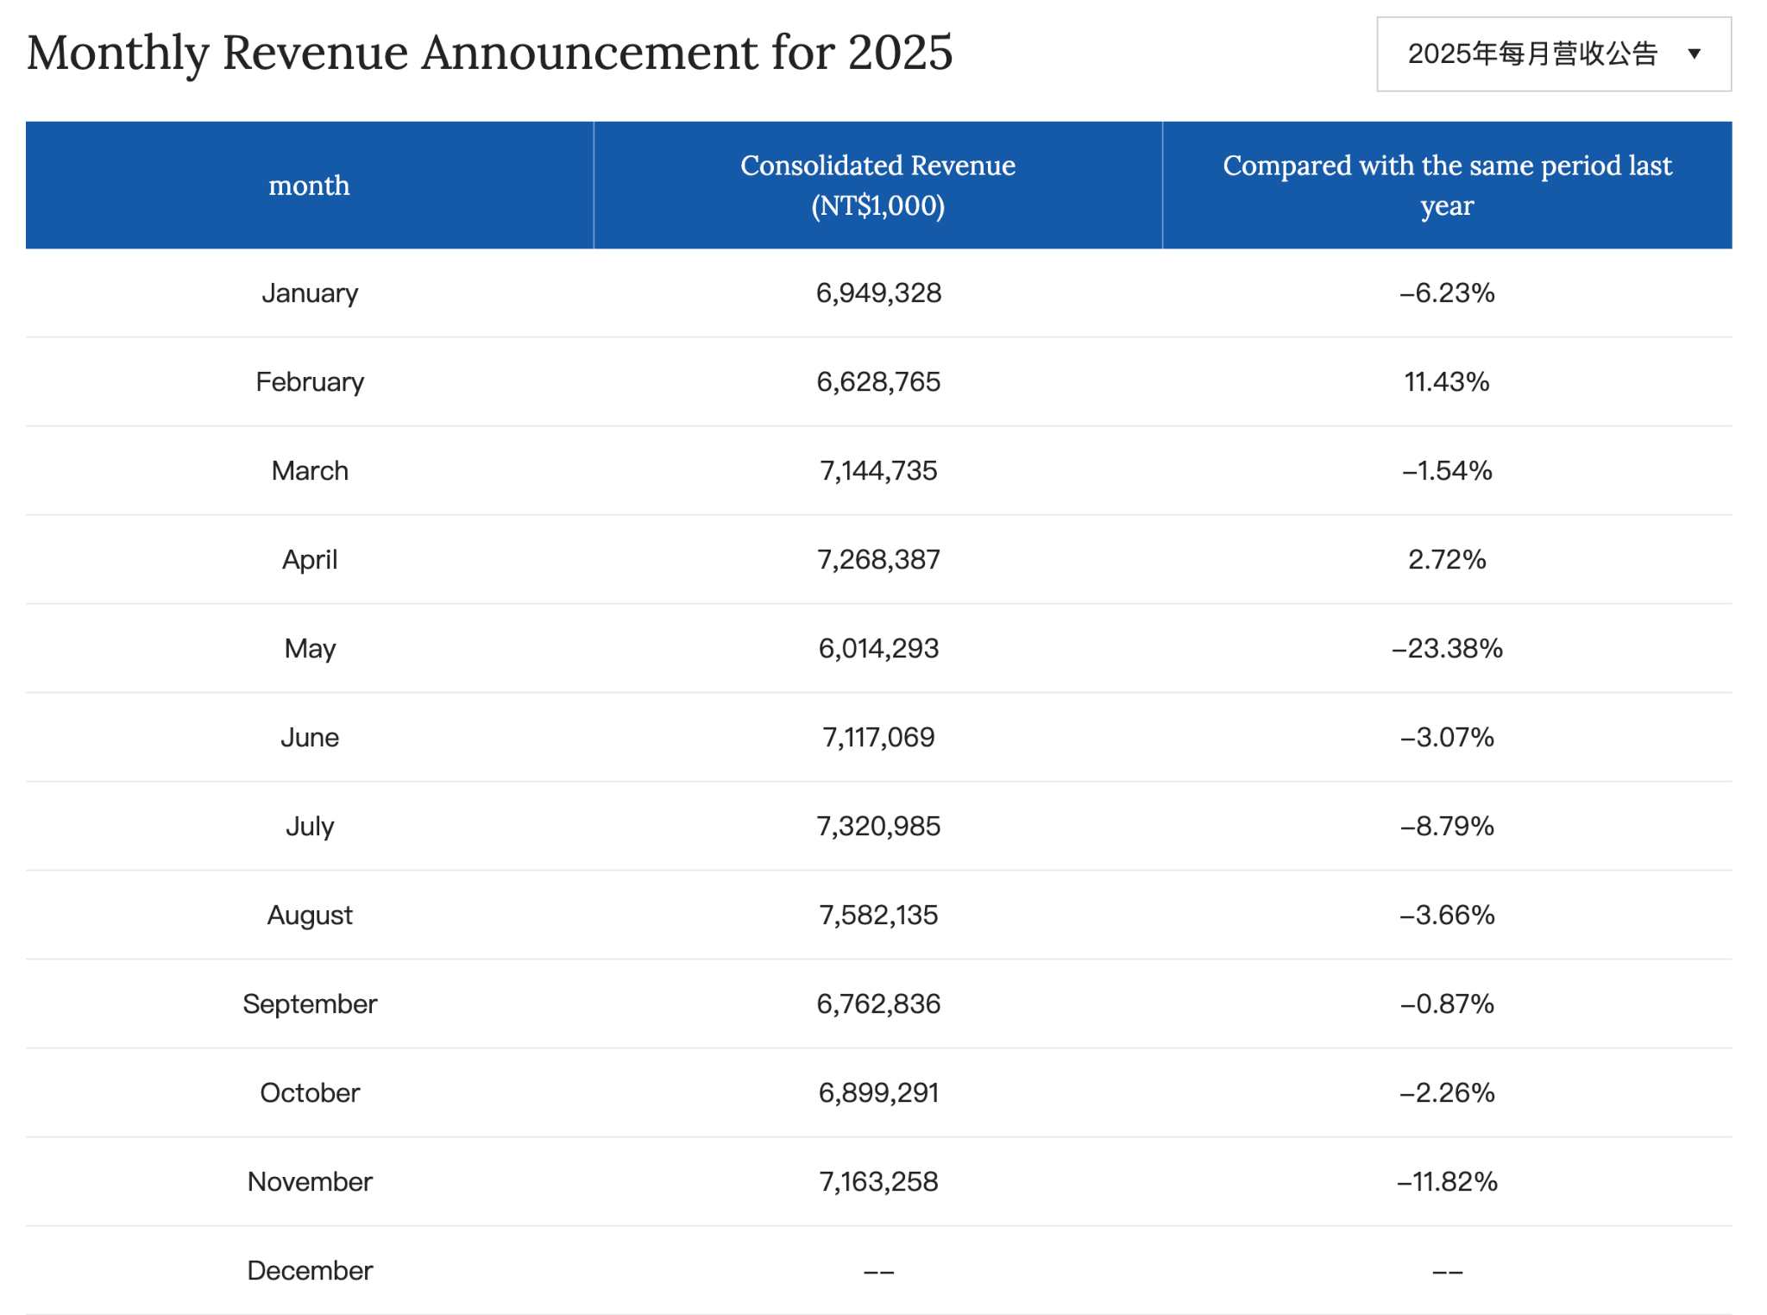
Task: Click the June change value –3.07%
Action: point(1447,737)
